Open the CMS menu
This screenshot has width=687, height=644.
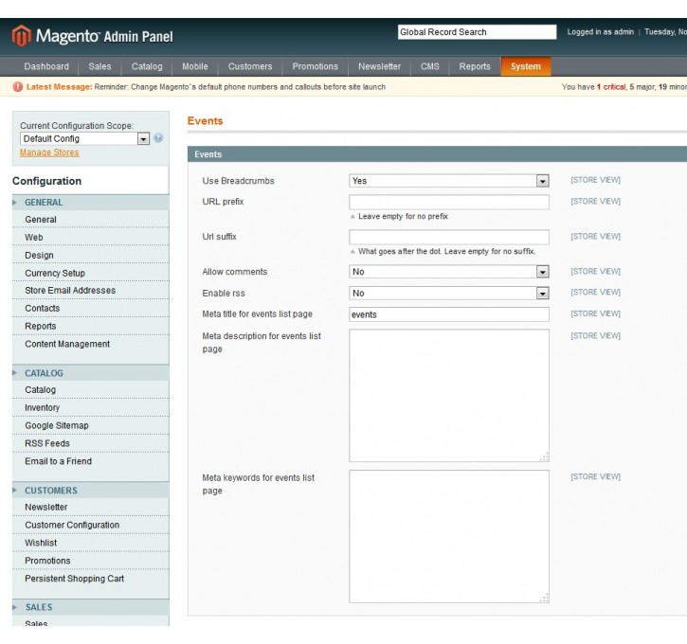click(430, 66)
